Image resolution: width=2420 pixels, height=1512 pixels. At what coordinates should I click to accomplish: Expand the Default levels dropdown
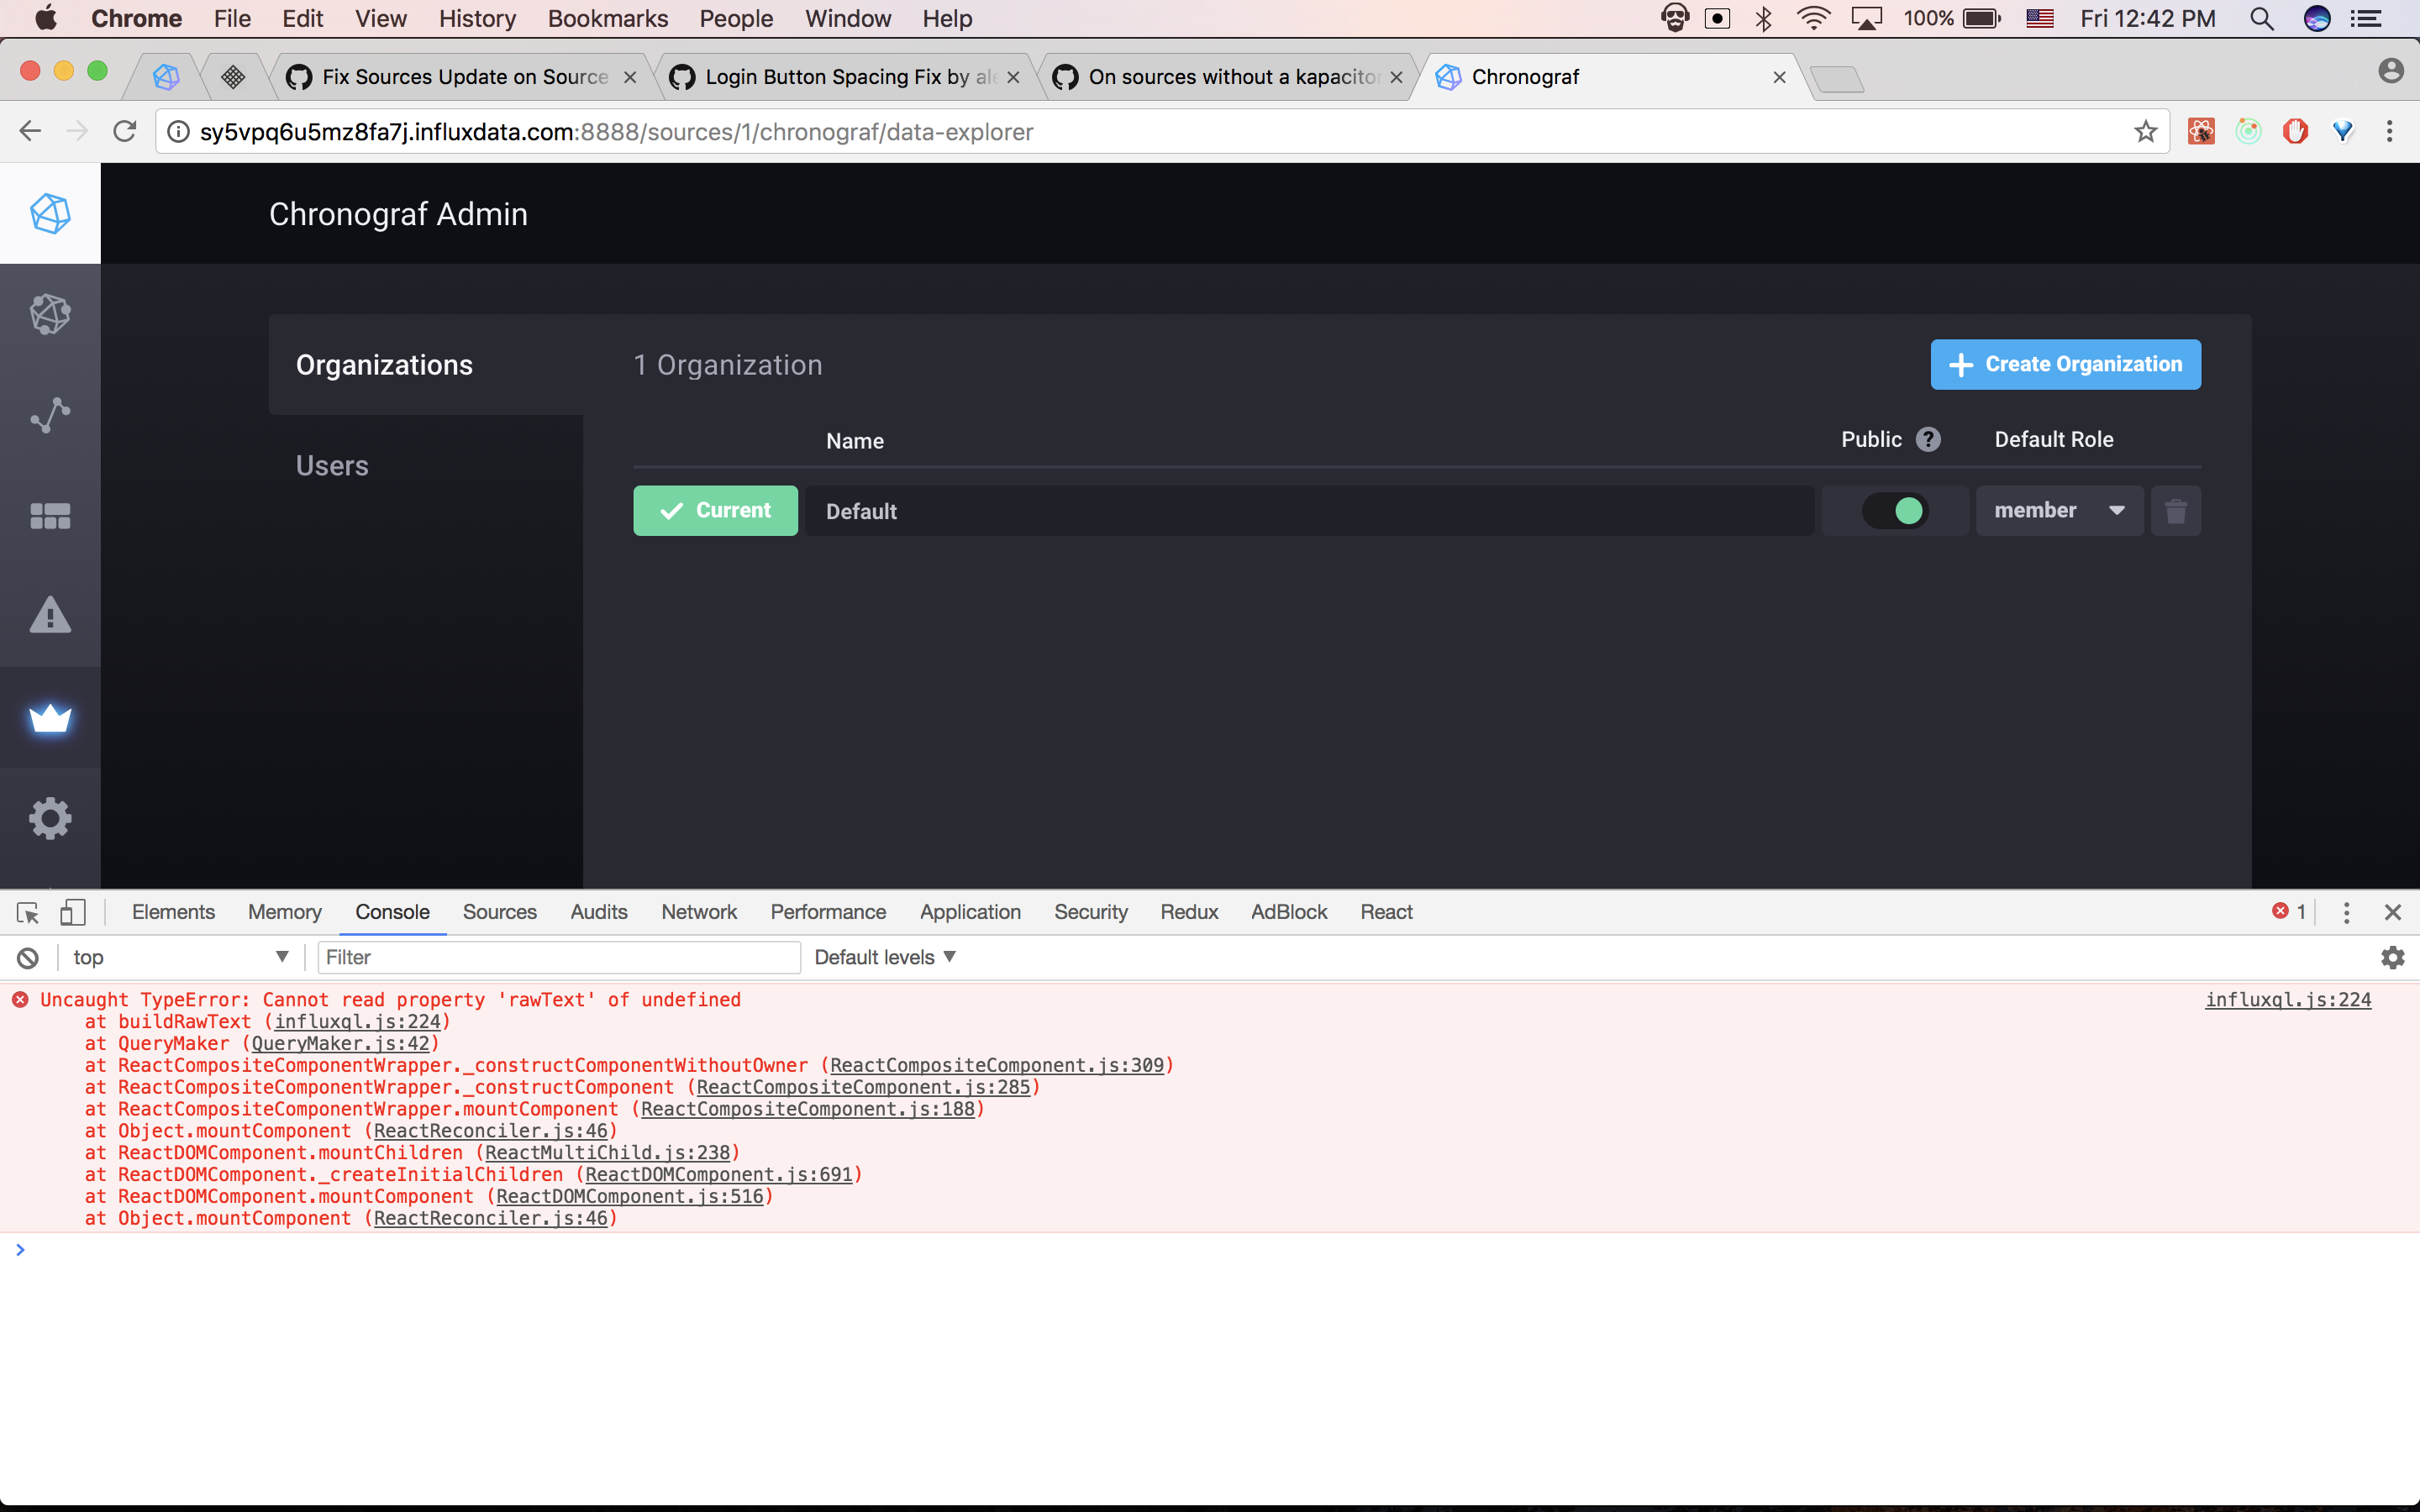[884, 957]
